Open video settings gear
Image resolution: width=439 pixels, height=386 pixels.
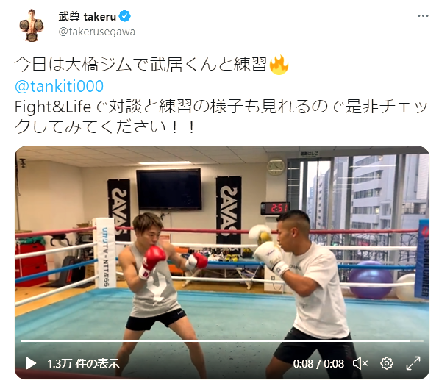point(387,363)
